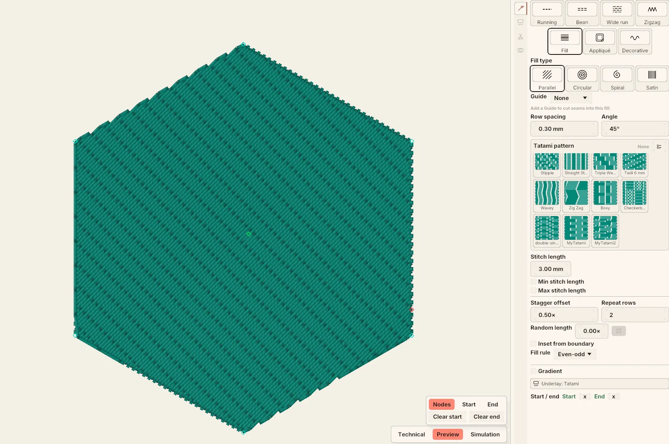
Task: Apply the MyTatami pattern
Action: [x=576, y=231]
